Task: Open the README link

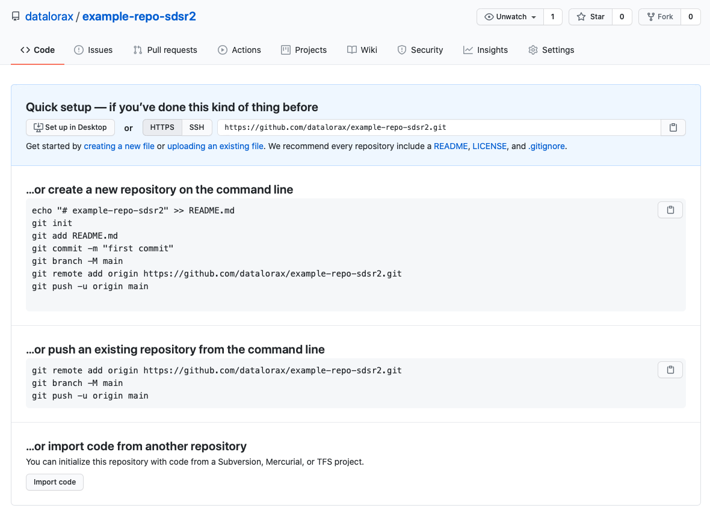Action: point(451,146)
